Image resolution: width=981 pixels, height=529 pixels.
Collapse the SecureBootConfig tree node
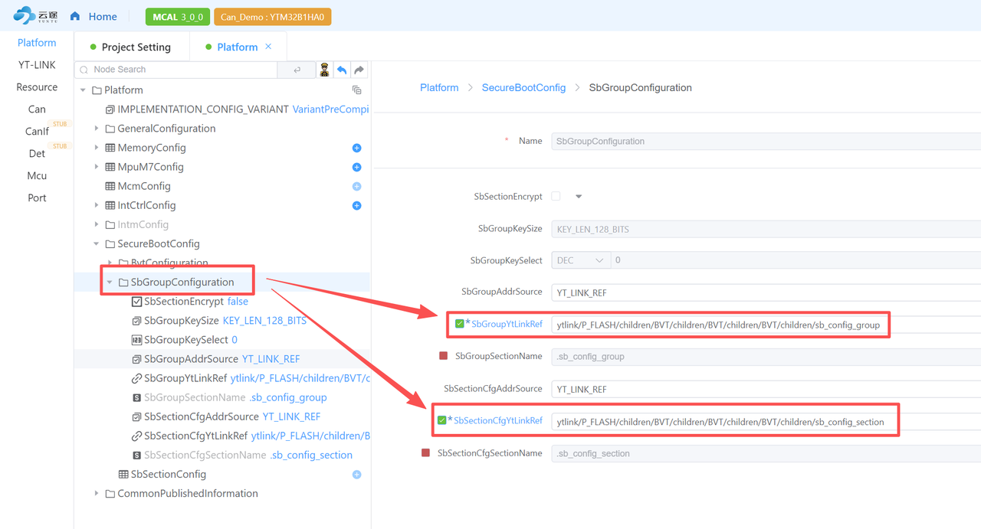[x=97, y=244]
